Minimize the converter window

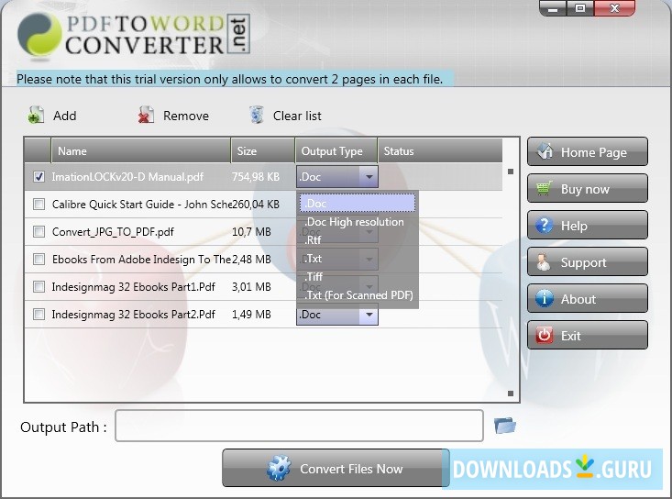pos(554,8)
